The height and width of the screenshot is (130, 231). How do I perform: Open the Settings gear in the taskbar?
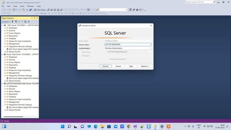point(162,126)
